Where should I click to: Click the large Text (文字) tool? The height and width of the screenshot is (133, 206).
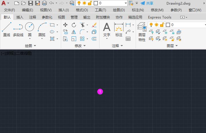point(106,29)
